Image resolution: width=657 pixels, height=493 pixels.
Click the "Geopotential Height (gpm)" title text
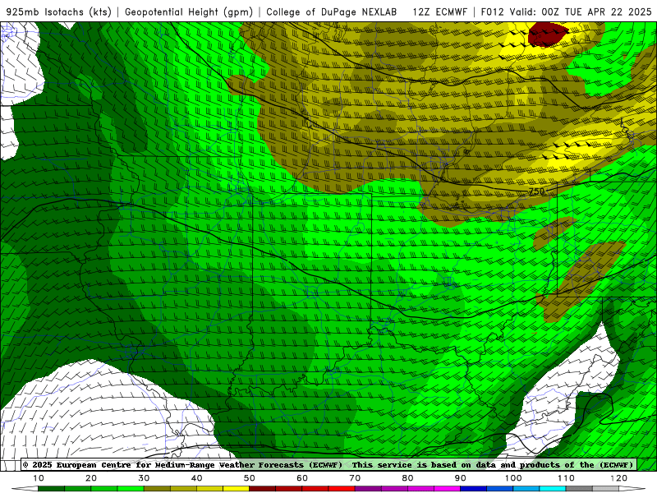(189, 12)
